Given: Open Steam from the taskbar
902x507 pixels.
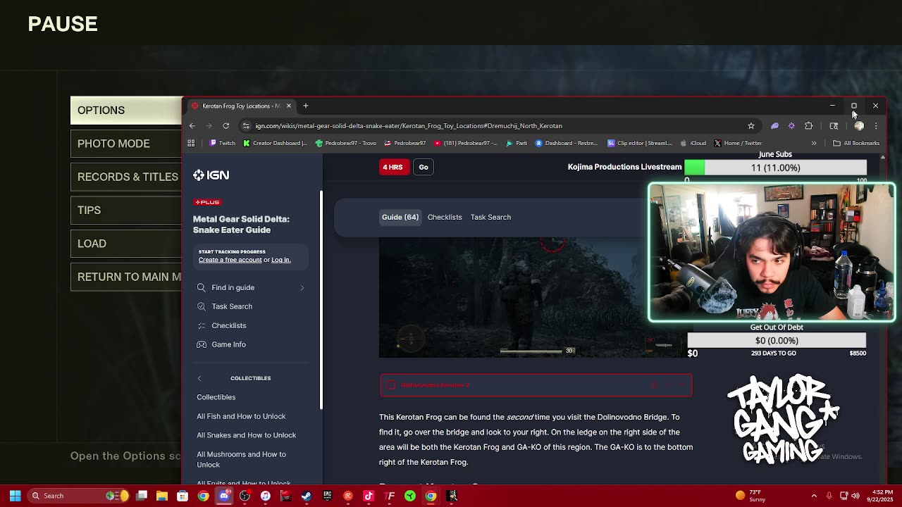Looking at the screenshot, I should pyautogui.click(x=307, y=496).
